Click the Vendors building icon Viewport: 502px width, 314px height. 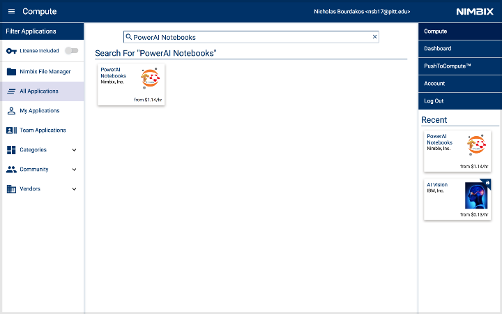click(12, 189)
